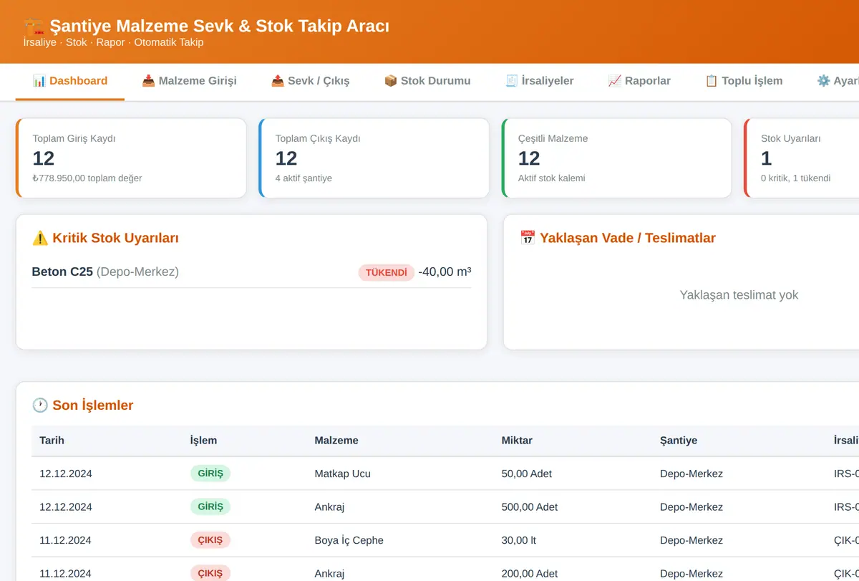
Task: Click the crane logo icon in the header
Action: point(34,27)
